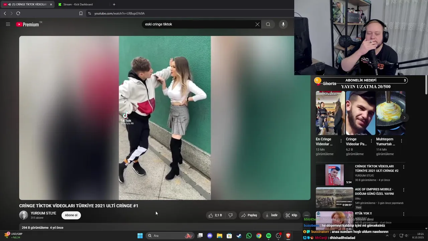Reload the page with browser refresh icon
428x241 pixels.
coord(18,13)
